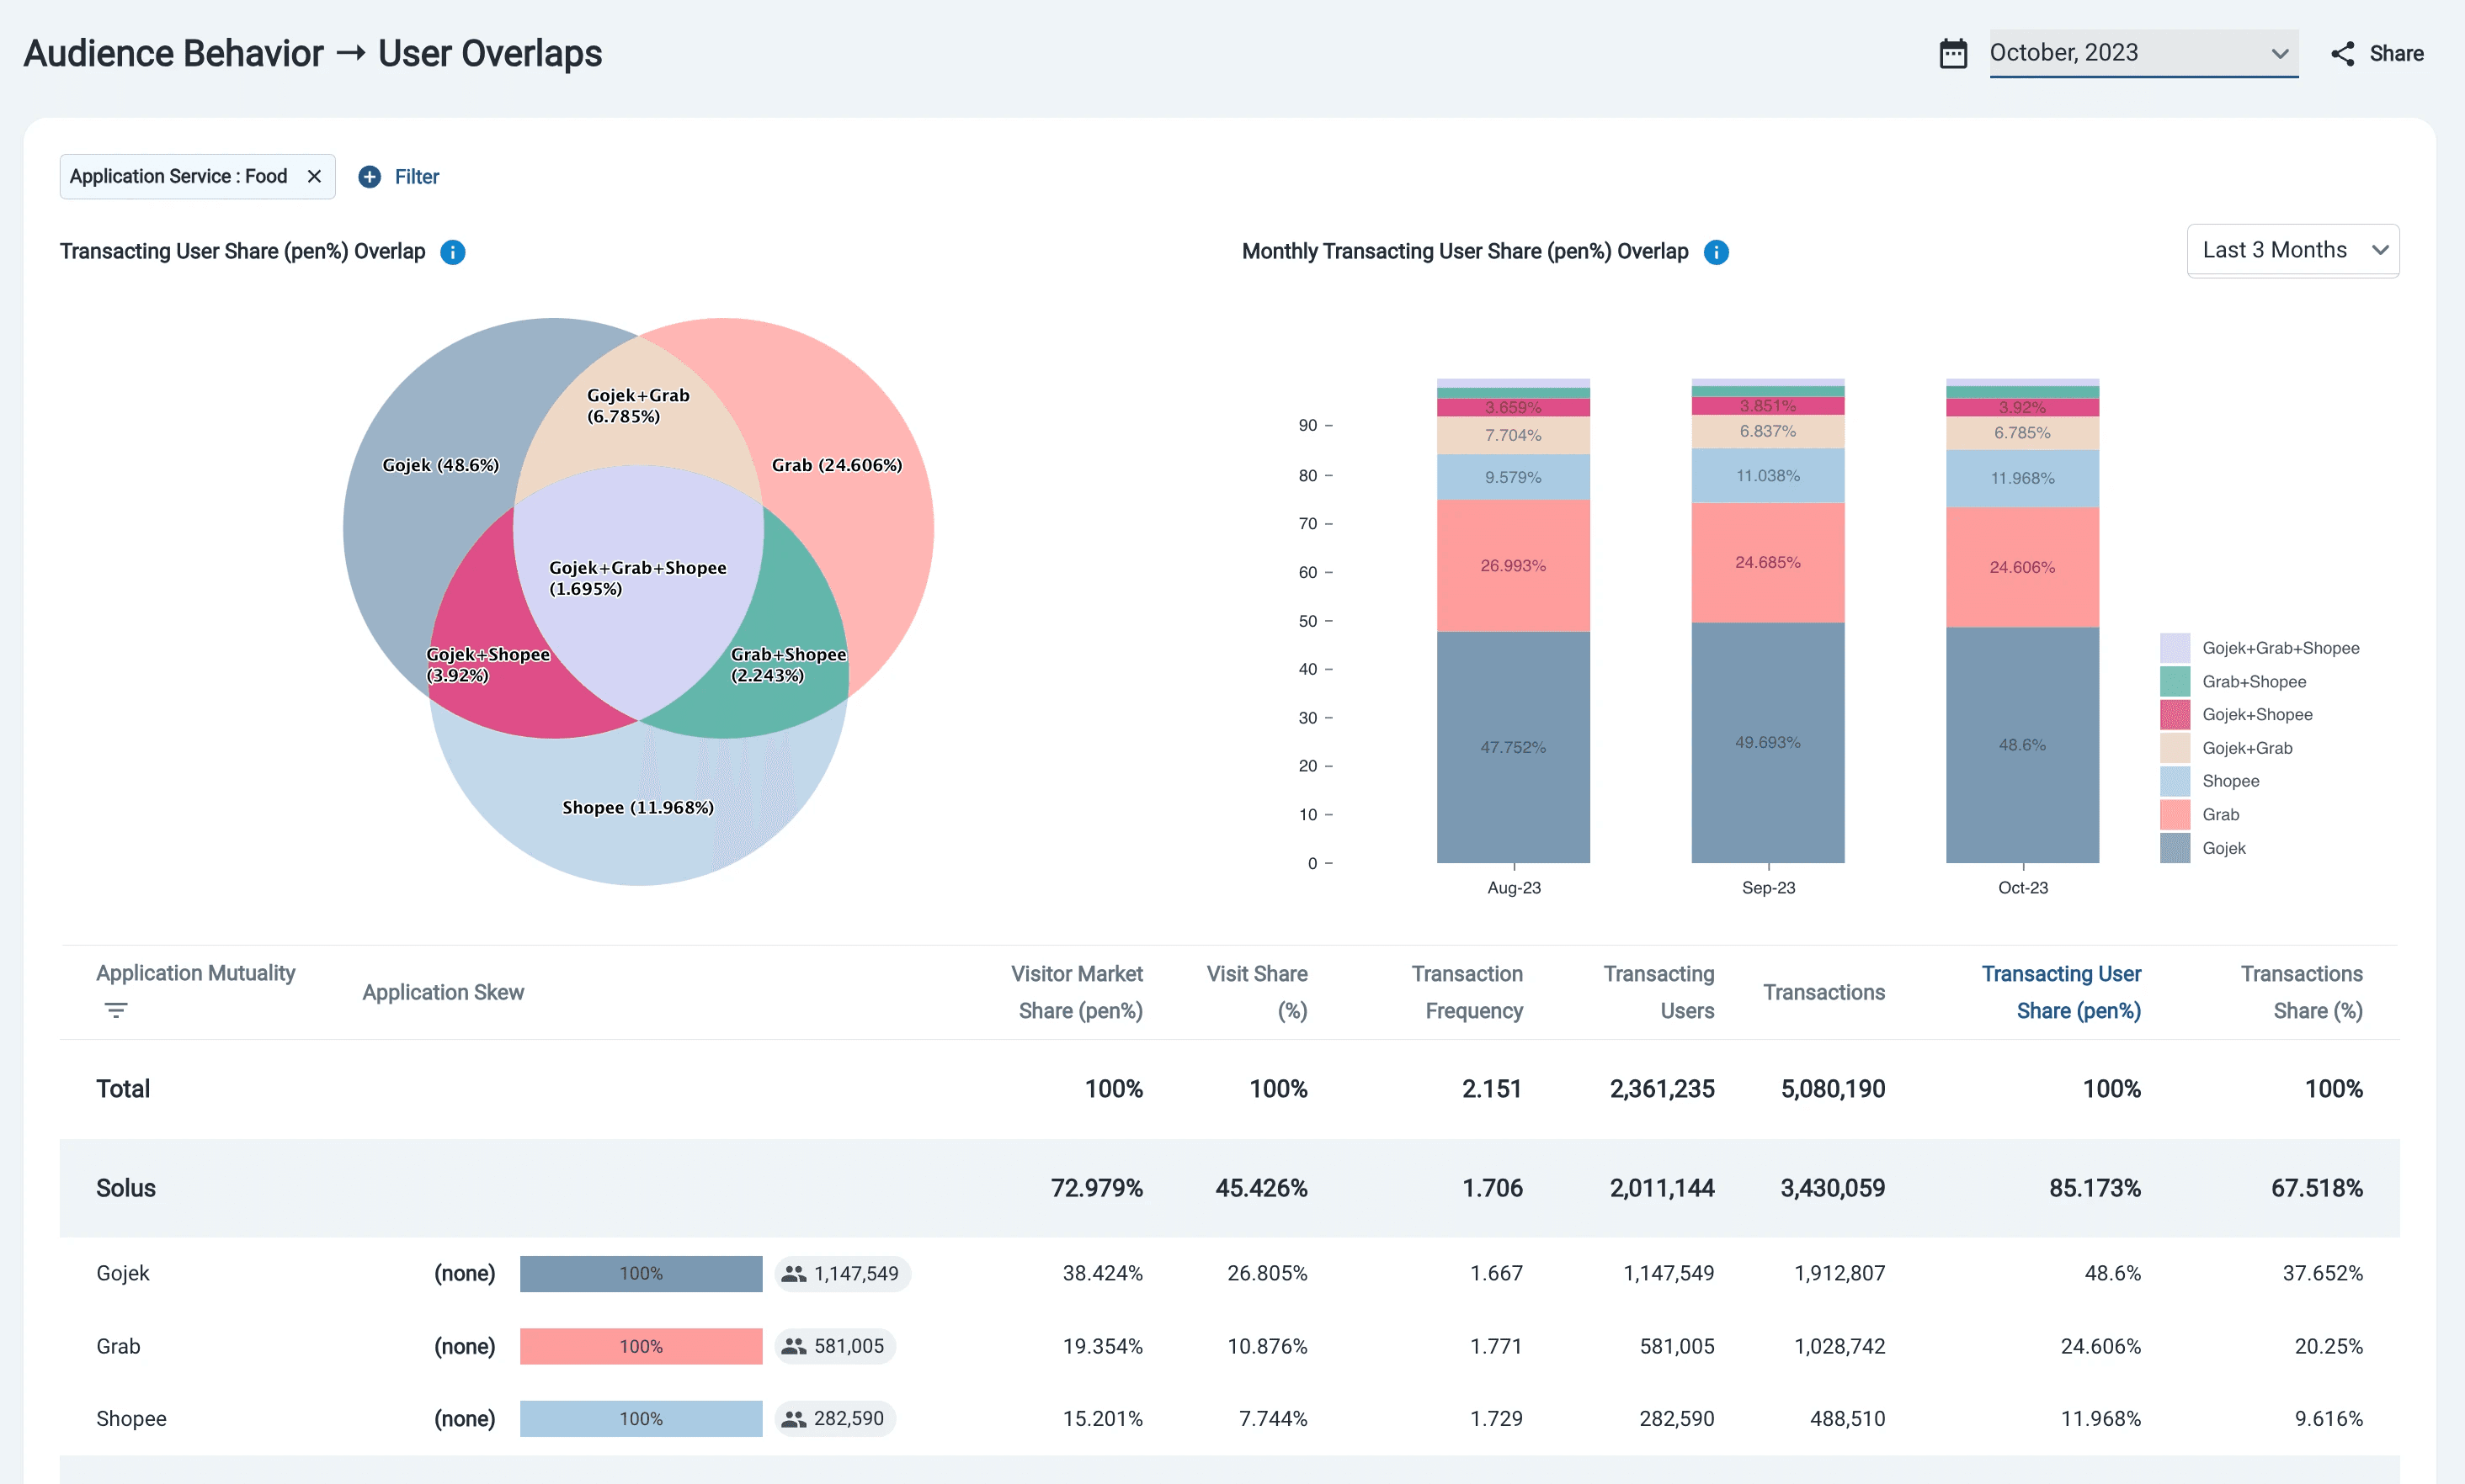Sort by Transacting User Share (pen%) column

tap(2061, 992)
